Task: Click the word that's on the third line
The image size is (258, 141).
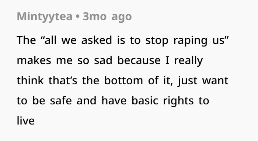Action: tap(63, 81)
